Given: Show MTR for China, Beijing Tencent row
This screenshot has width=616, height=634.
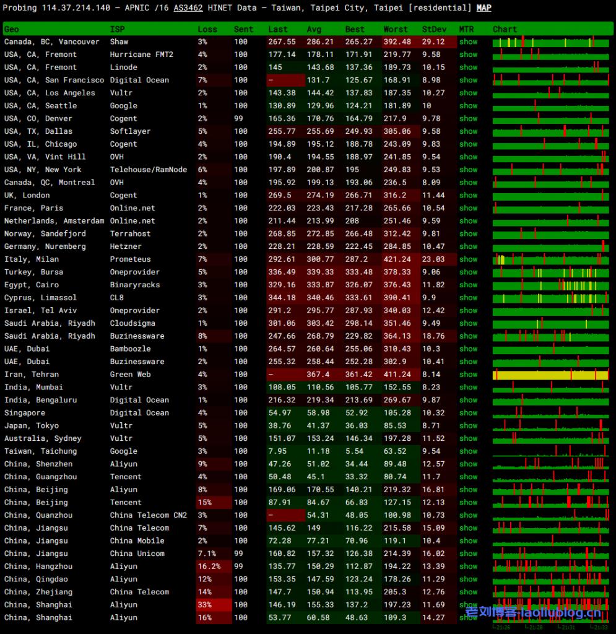Looking at the screenshot, I should (x=468, y=503).
